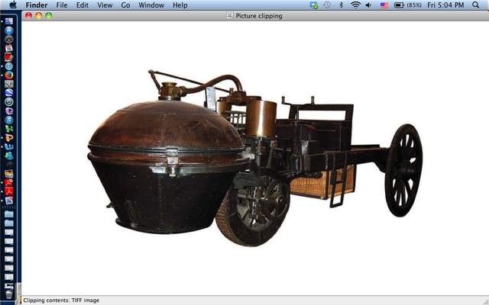
Task: Open Finder from the Dock
Action: 9,21
